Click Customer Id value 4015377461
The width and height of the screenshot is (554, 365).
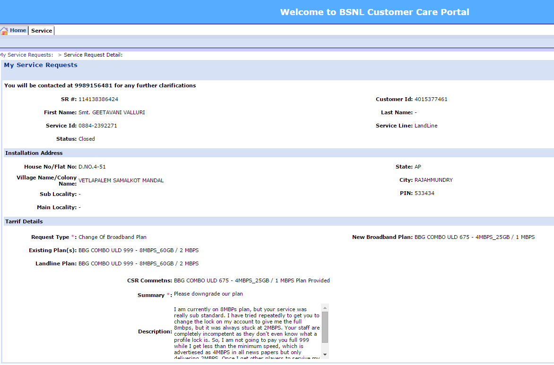pyautogui.click(x=431, y=99)
